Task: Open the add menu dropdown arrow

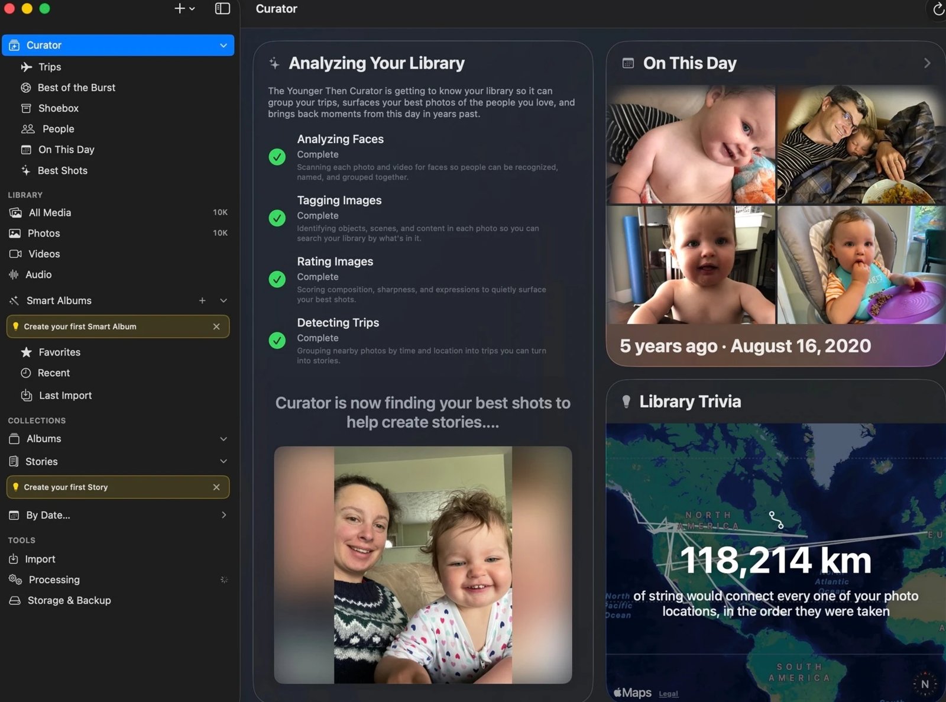Action: (192, 9)
